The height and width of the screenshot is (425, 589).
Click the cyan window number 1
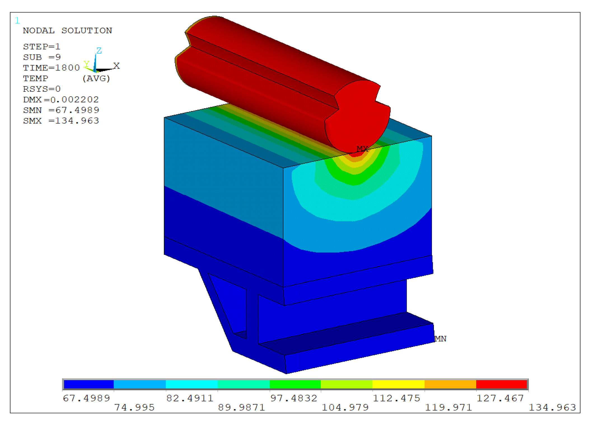click(17, 20)
